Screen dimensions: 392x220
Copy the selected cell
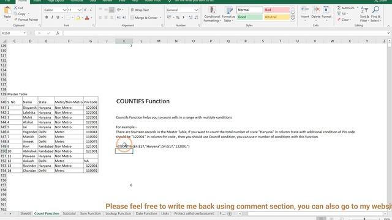coord(20,13)
